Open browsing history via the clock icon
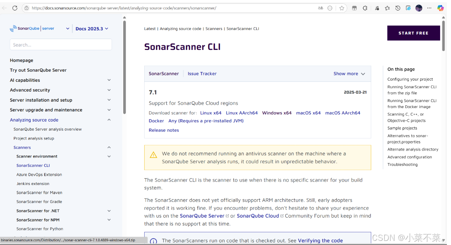Screen dimensions: 451x245 (x=397, y=8)
